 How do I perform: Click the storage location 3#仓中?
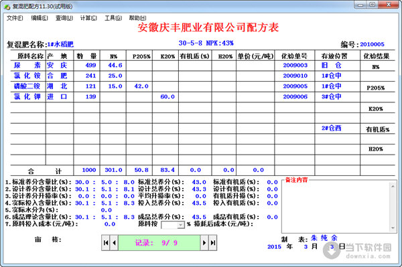[331, 97]
